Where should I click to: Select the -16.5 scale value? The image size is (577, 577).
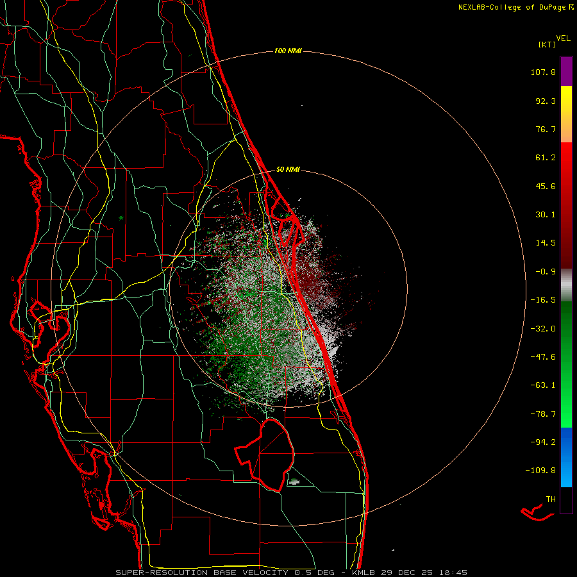click(x=543, y=300)
